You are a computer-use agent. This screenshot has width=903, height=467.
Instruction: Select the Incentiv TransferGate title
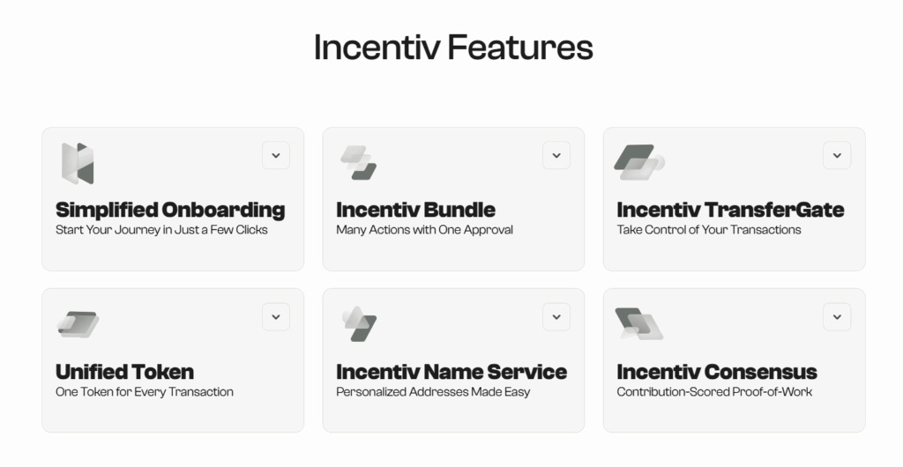[730, 210]
